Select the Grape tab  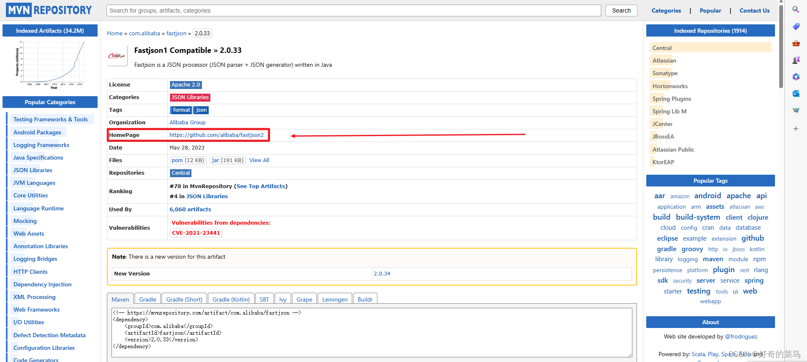pyautogui.click(x=304, y=299)
